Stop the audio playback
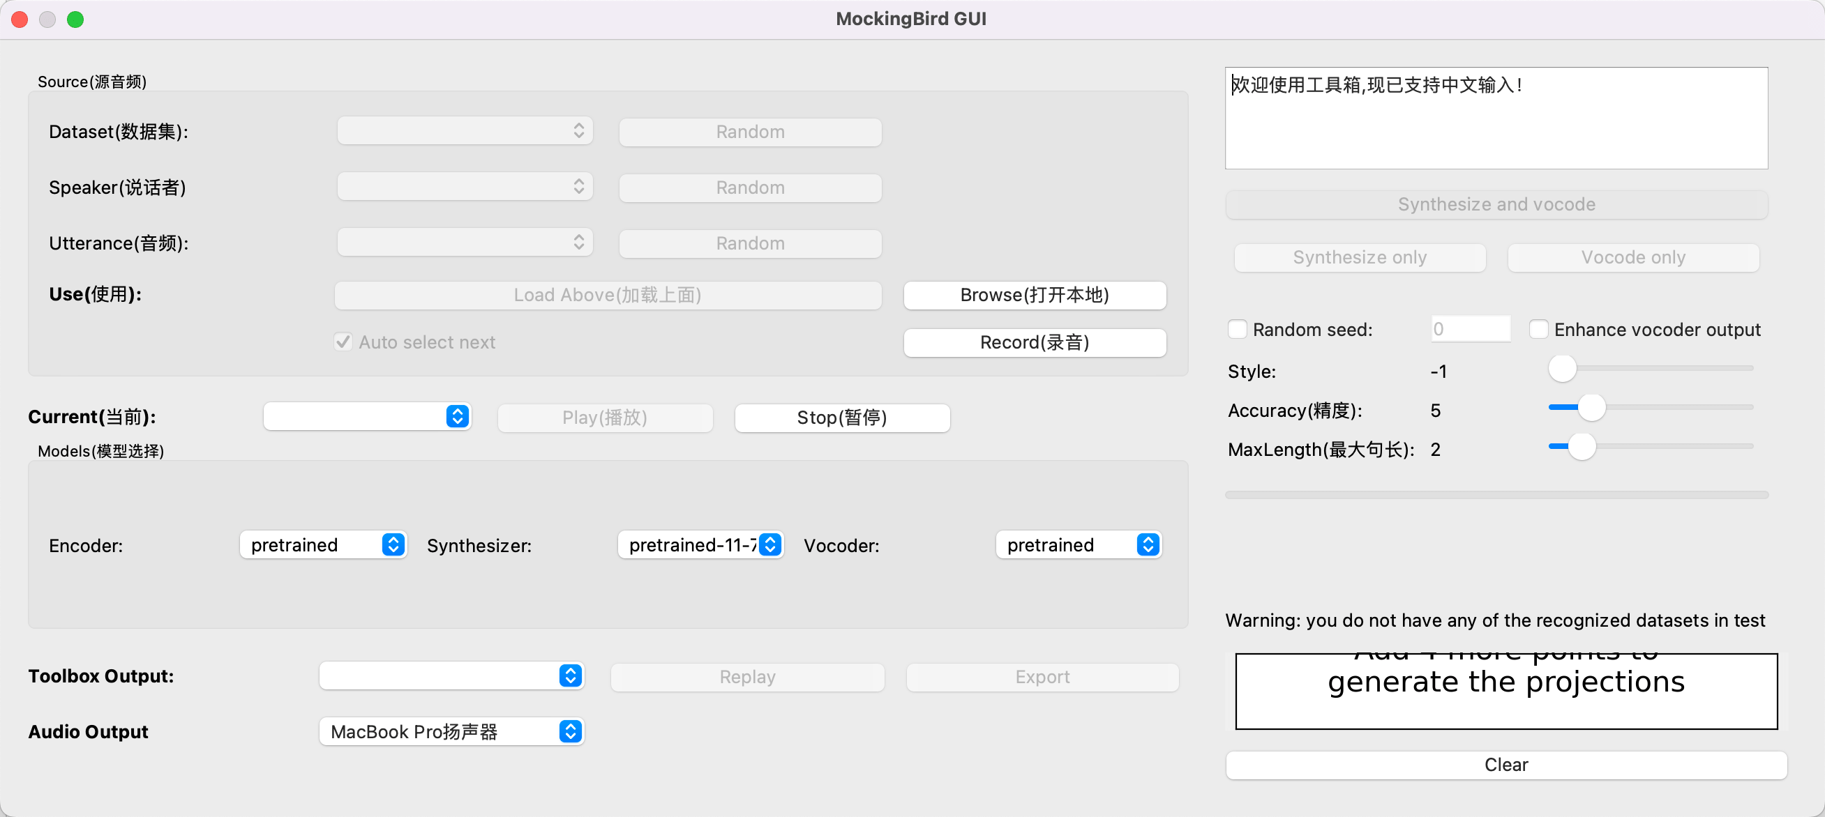 841,417
